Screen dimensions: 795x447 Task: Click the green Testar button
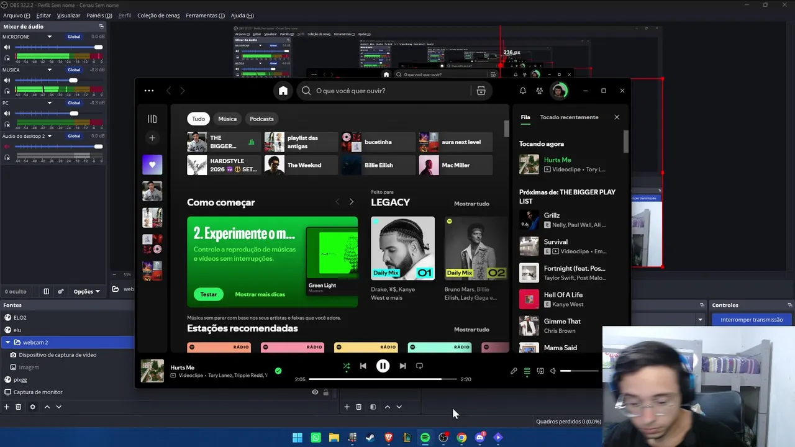coord(209,294)
